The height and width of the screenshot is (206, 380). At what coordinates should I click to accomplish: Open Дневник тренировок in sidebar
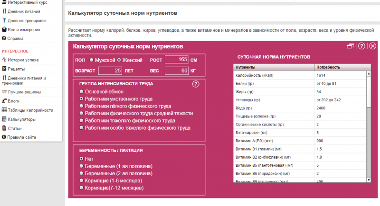(28, 20)
